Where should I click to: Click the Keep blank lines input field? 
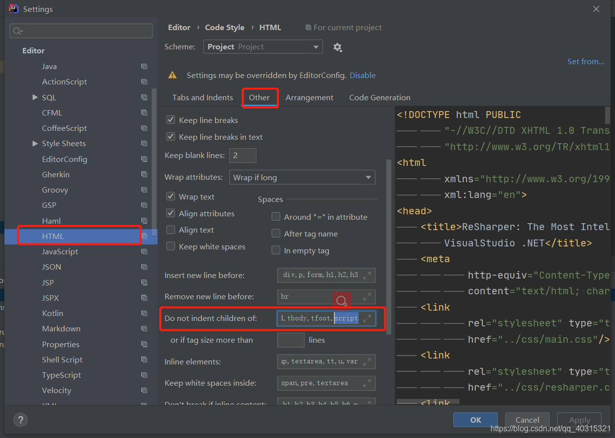(243, 155)
